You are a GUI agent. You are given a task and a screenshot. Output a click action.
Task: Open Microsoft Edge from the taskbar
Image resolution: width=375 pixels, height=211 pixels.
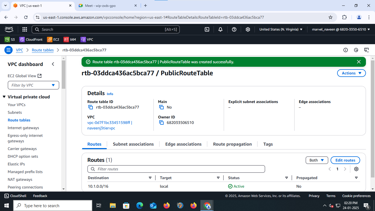pos(140,206)
